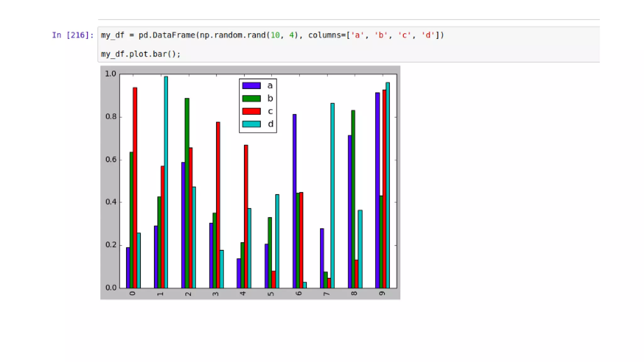The height and width of the screenshot is (362, 644).
Task: Click into the DataFrame creation code line
Action: (x=272, y=35)
